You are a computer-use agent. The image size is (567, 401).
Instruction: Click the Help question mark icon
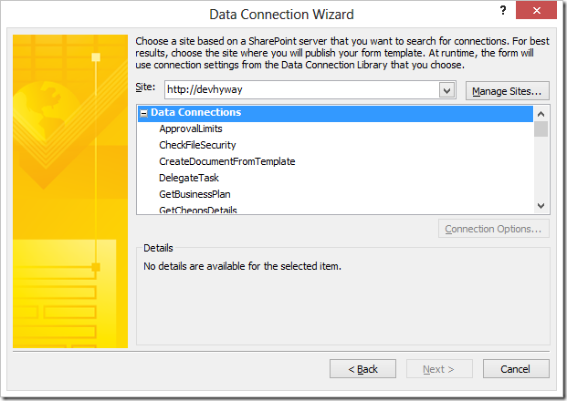click(503, 10)
